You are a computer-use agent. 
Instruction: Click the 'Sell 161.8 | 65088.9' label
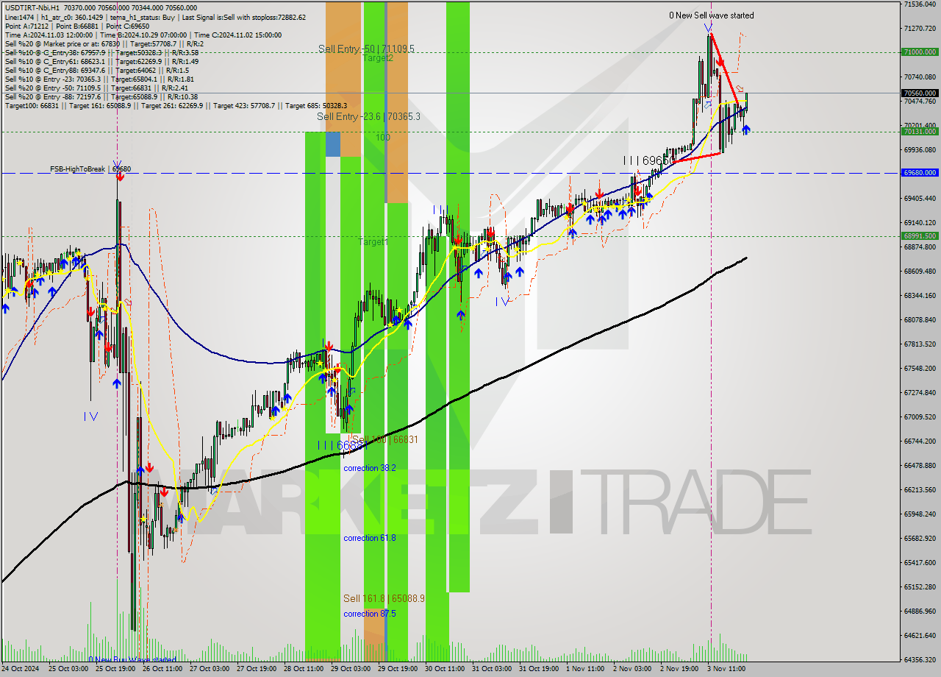(x=384, y=599)
